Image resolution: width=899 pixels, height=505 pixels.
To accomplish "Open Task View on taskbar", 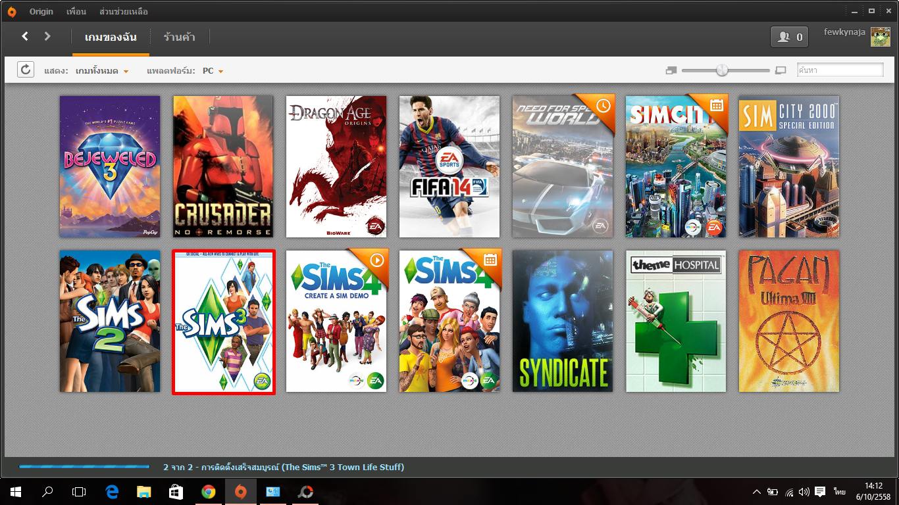I will [x=79, y=492].
